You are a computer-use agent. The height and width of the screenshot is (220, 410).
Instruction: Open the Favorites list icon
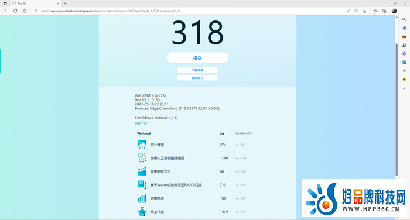point(375,11)
